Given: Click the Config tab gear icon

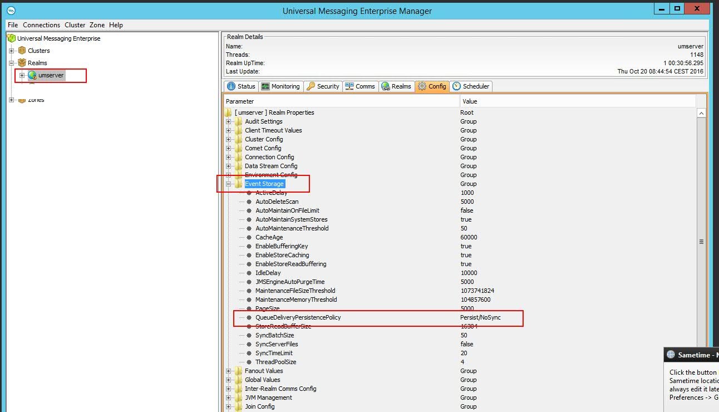Looking at the screenshot, I should [x=422, y=86].
